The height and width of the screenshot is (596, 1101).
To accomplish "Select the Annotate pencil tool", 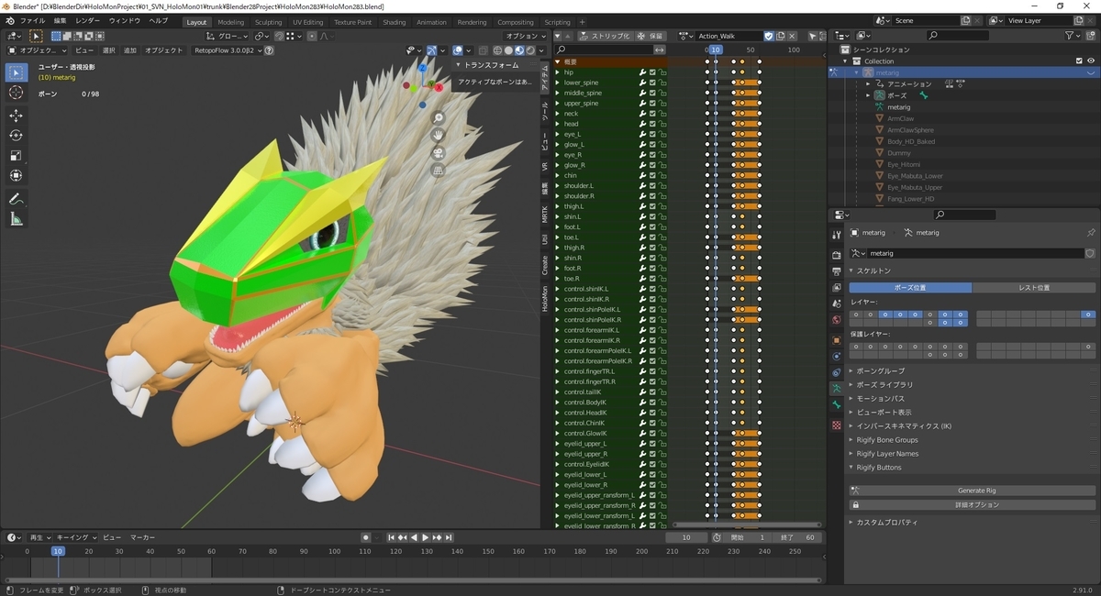I will pyautogui.click(x=17, y=199).
